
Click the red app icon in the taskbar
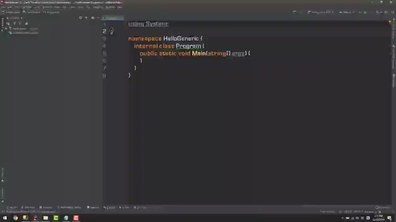point(76,218)
